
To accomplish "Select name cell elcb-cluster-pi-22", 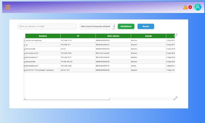I will pos(43,53).
